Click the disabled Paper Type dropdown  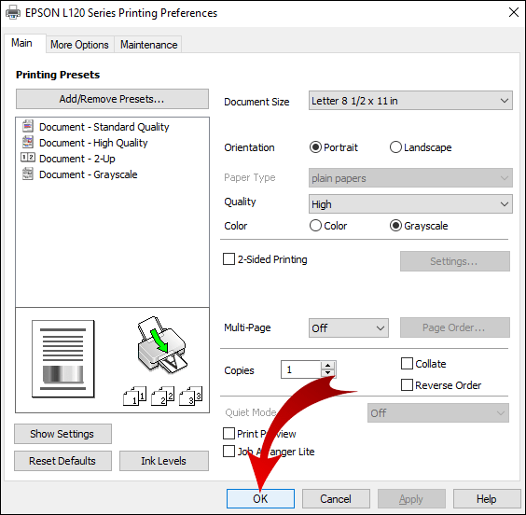coord(410,178)
